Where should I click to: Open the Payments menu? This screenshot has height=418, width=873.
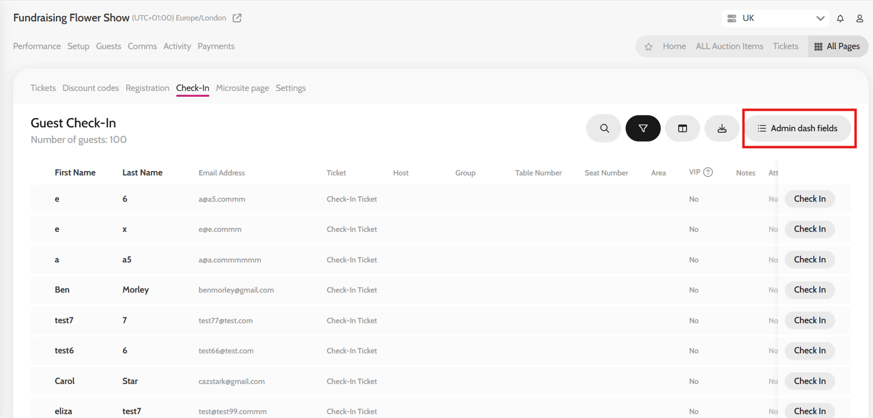pyautogui.click(x=216, y=46)
